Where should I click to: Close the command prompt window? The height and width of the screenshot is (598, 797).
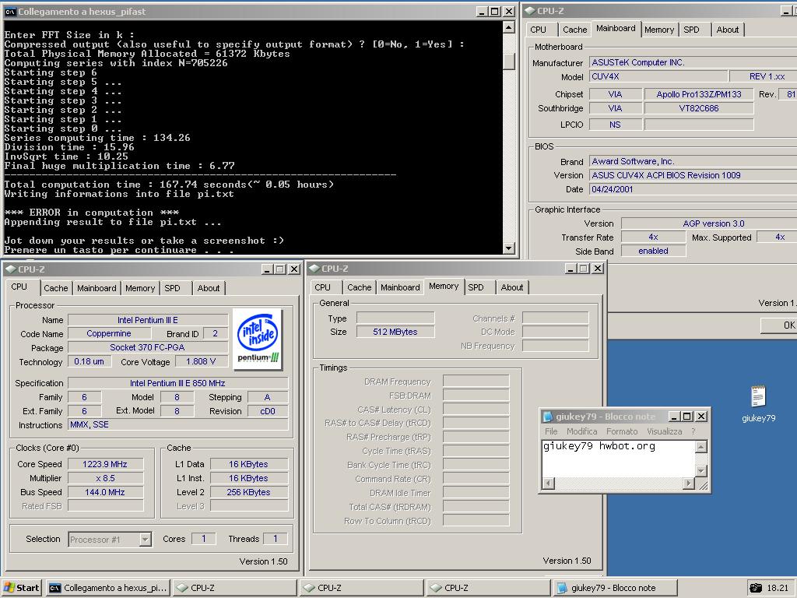[x=509, y=12]
